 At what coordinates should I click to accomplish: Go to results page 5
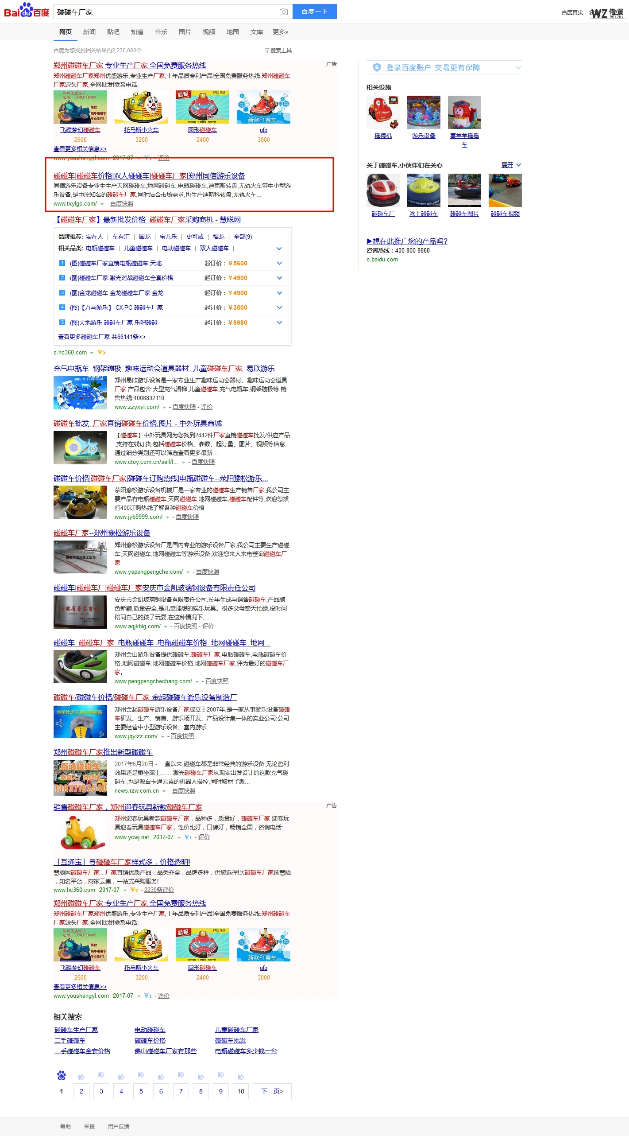(141, 1091)
